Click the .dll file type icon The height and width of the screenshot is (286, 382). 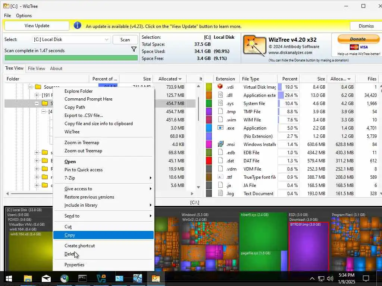(x=220, y=95)
